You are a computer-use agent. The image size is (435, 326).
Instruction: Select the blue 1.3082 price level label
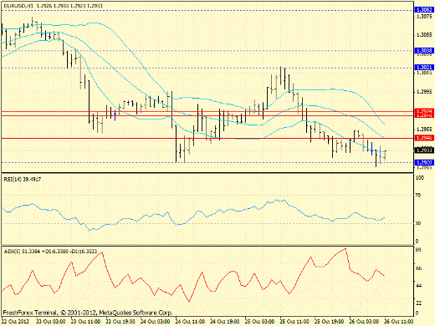point(424,10)
